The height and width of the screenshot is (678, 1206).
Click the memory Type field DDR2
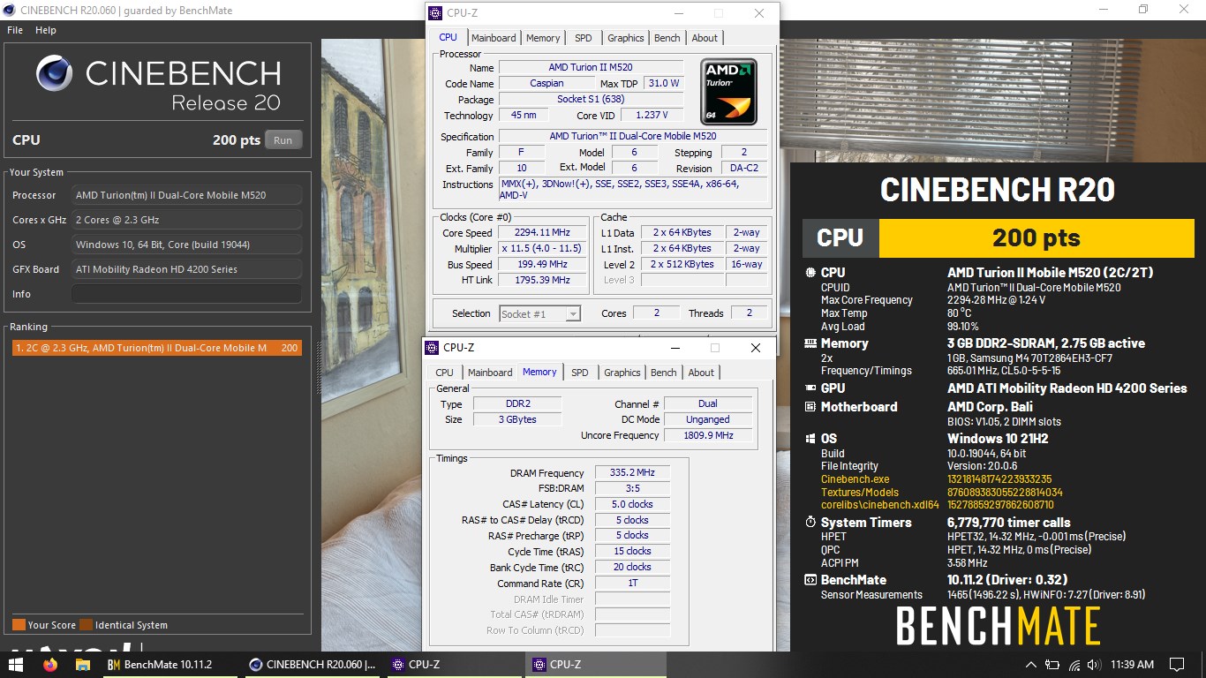516,403
